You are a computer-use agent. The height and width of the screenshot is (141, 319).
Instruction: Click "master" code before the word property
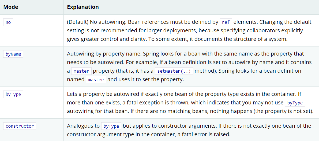[x=81, y=71]
